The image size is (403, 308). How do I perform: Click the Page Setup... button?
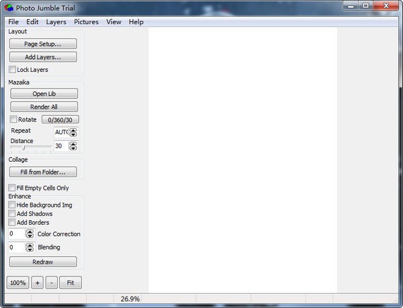coord(43,44)
